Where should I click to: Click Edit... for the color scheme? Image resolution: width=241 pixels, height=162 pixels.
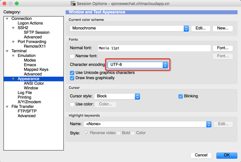click(201, 28)
